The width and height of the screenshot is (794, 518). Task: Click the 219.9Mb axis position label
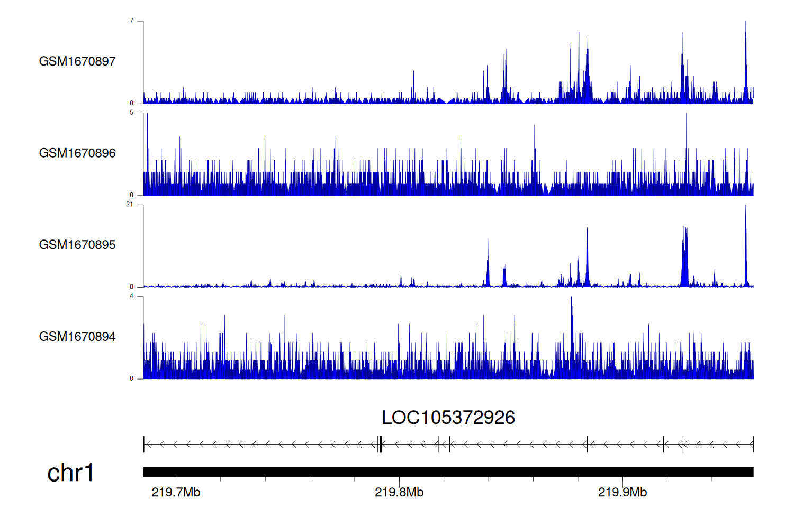pyautogui.click(x=622, y=492)
